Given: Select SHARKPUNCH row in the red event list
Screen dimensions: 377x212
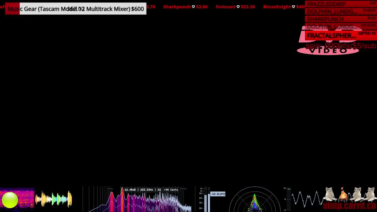Looking at the screenshot, I should click(x=341, y=19).
